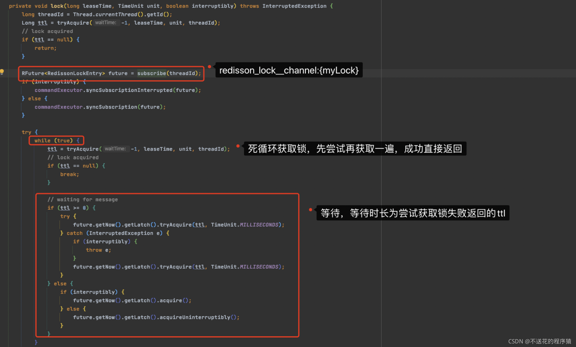Click 'RedissonLockEntry' type in the future declaration

[75, 73]
